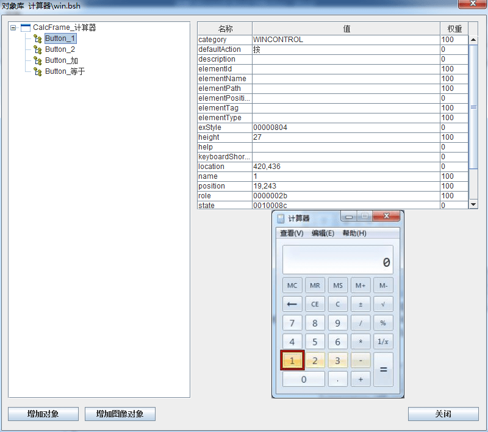Click the highlighted 1 key in calculator image

point(292,361)
